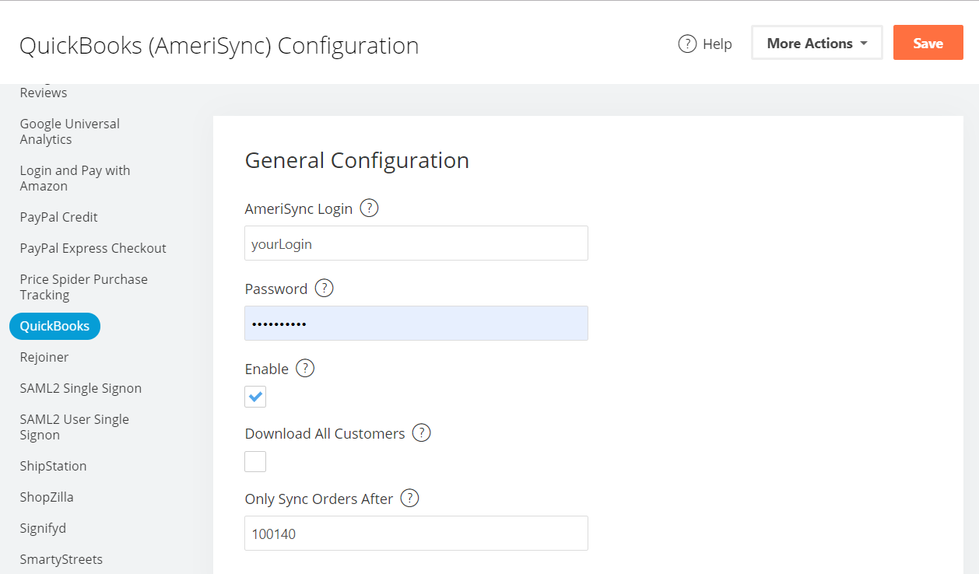The width and height of the screenshot is (979, 574).
Task: Go to PayPal Express Checkout
Action: [x=93, y=248]
